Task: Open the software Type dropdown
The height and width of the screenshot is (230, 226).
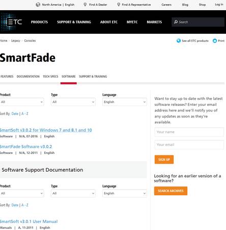Action: [73, 102]
